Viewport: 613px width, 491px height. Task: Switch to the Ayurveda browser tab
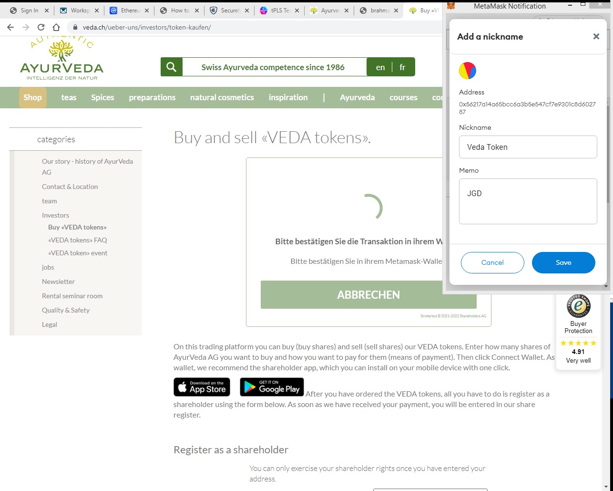click(329, 10)
